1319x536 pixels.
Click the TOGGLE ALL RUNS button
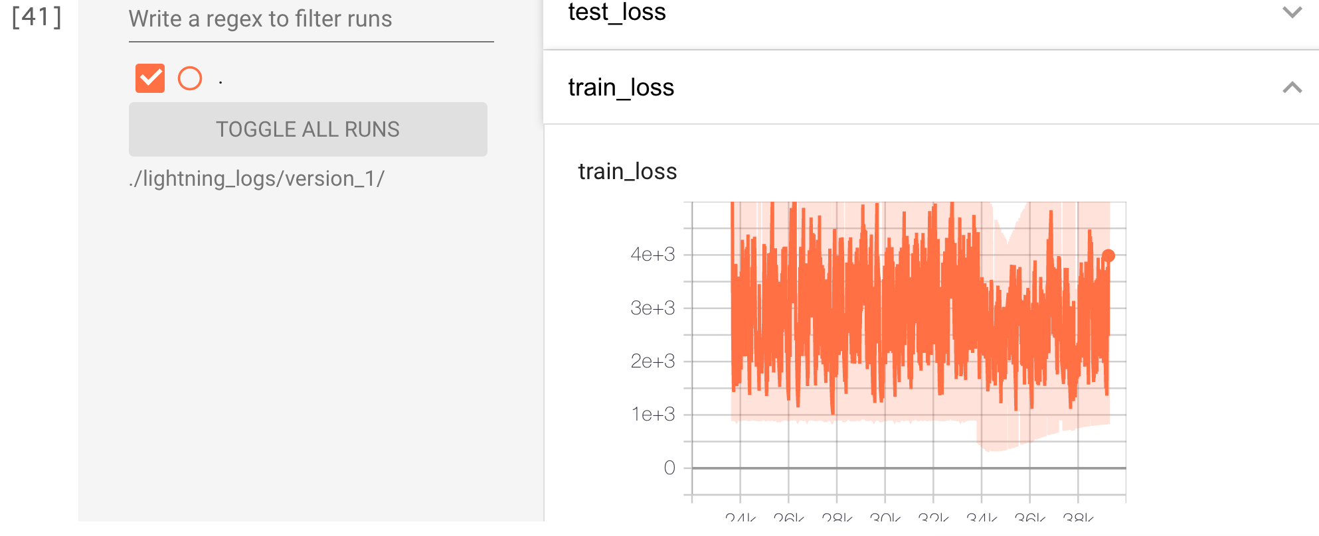coord(308,129)
